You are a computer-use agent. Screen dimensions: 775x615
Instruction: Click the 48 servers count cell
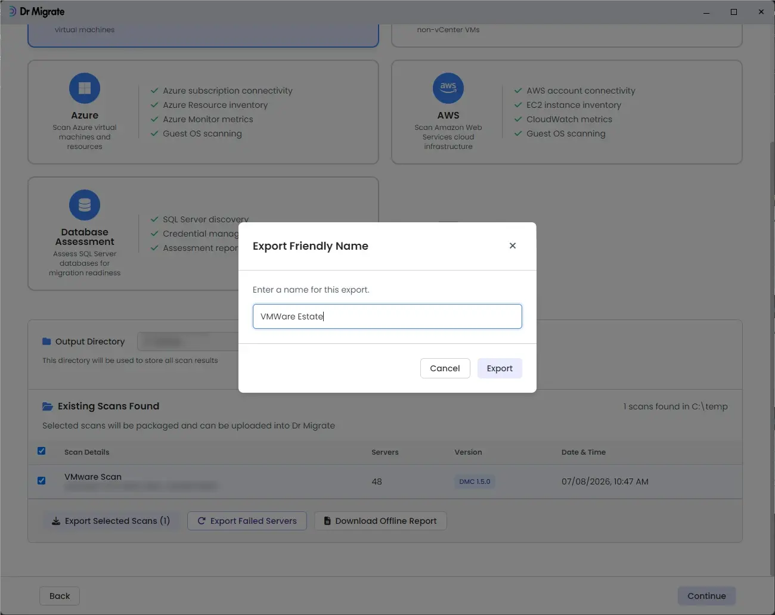click(x=377, y=482)
